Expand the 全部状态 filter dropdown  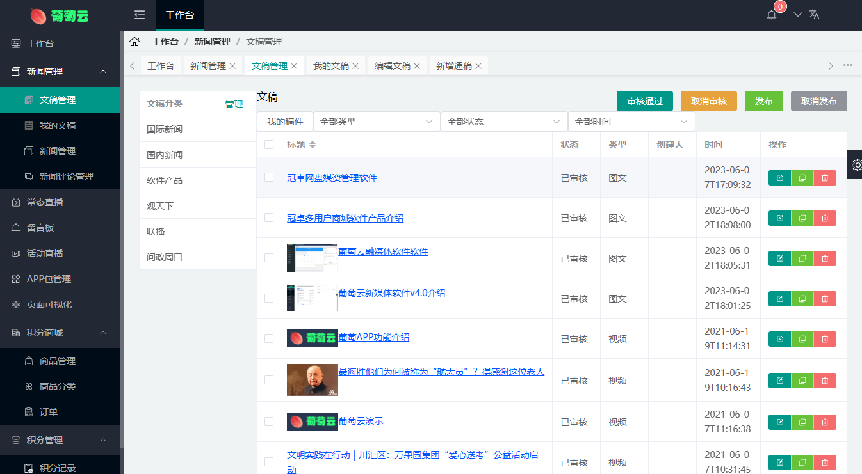(503, 122)
